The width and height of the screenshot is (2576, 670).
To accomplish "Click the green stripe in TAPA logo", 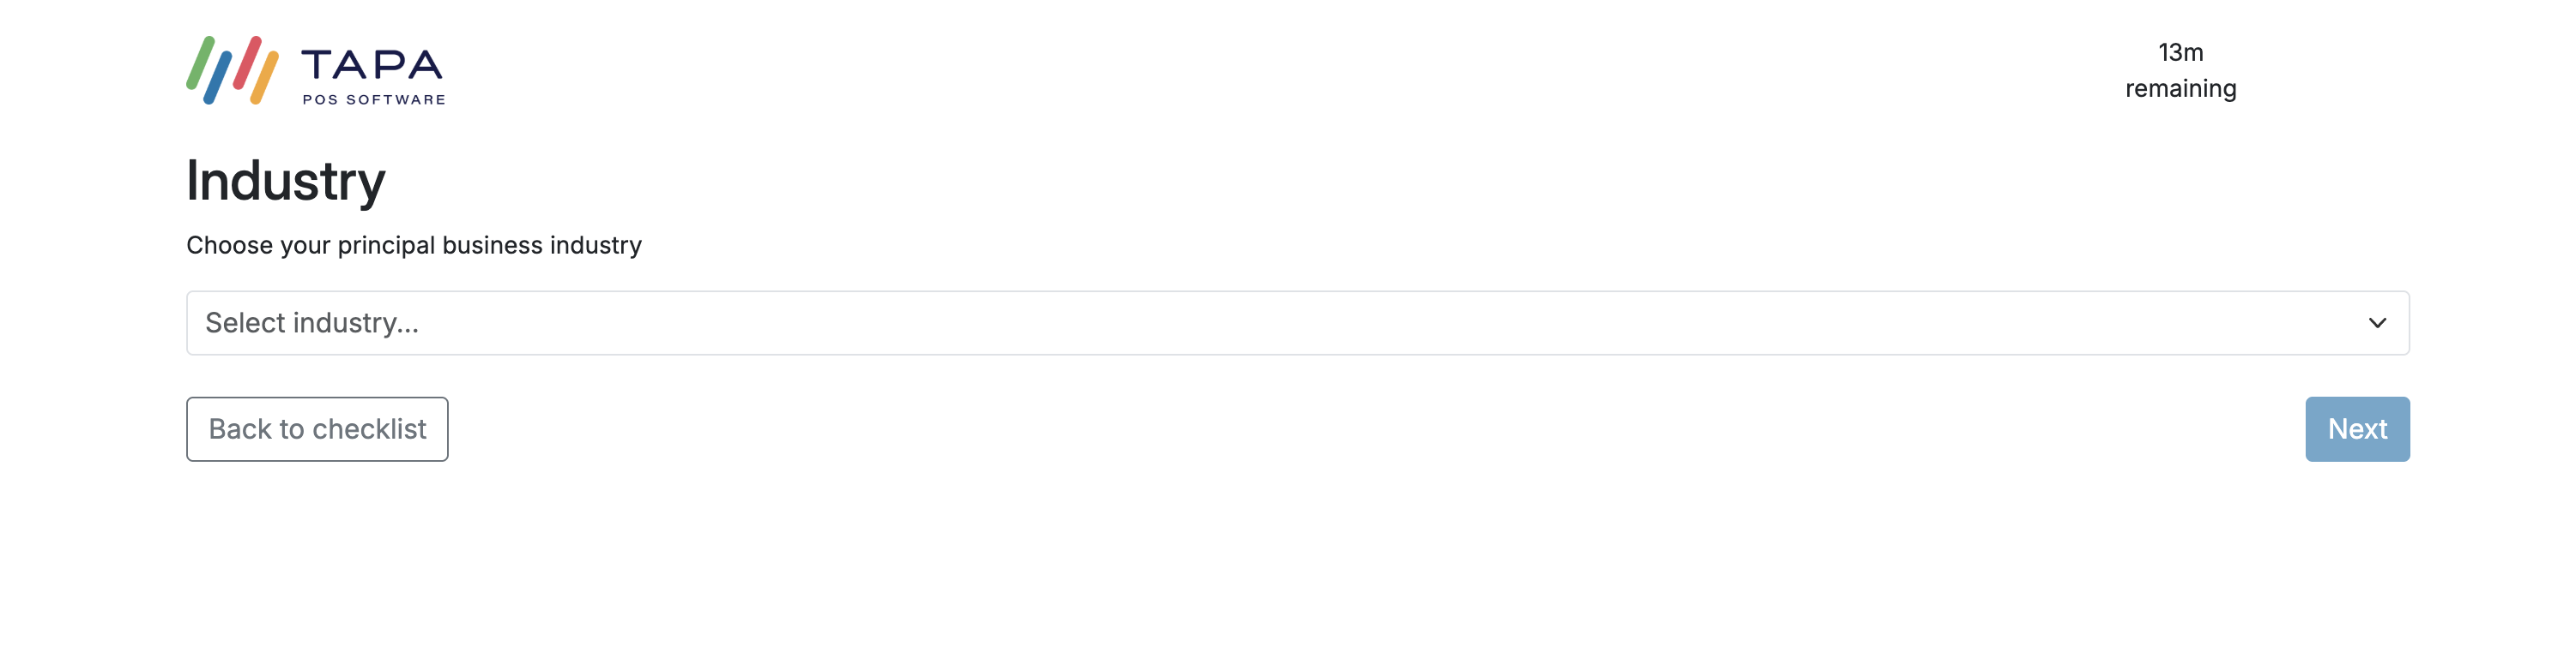I will pyautogui.click(x=200, y=62).
